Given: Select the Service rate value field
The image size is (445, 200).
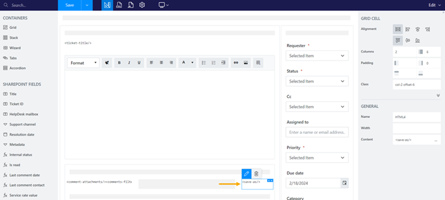Looking at the screenshot, I should (20, 195).
